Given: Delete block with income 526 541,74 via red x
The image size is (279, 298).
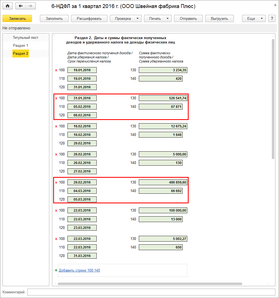Looking at the screenshot, I should tap(56, 98).
